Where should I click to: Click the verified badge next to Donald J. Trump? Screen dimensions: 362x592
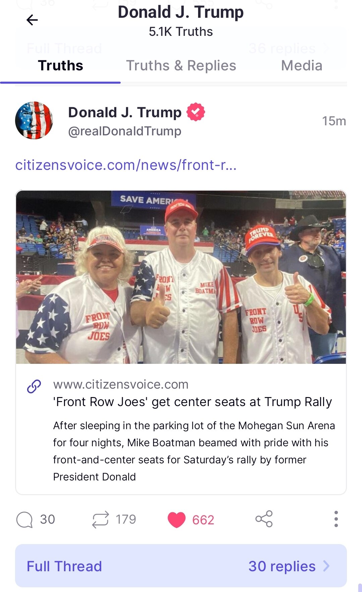point(196,112)
